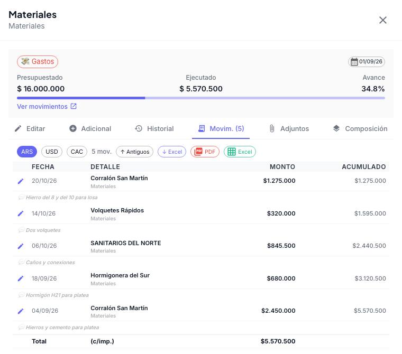This screenshot has width=402, height=354.
Task: Select ARS currency toggle
Action: (x=27, y=152)
